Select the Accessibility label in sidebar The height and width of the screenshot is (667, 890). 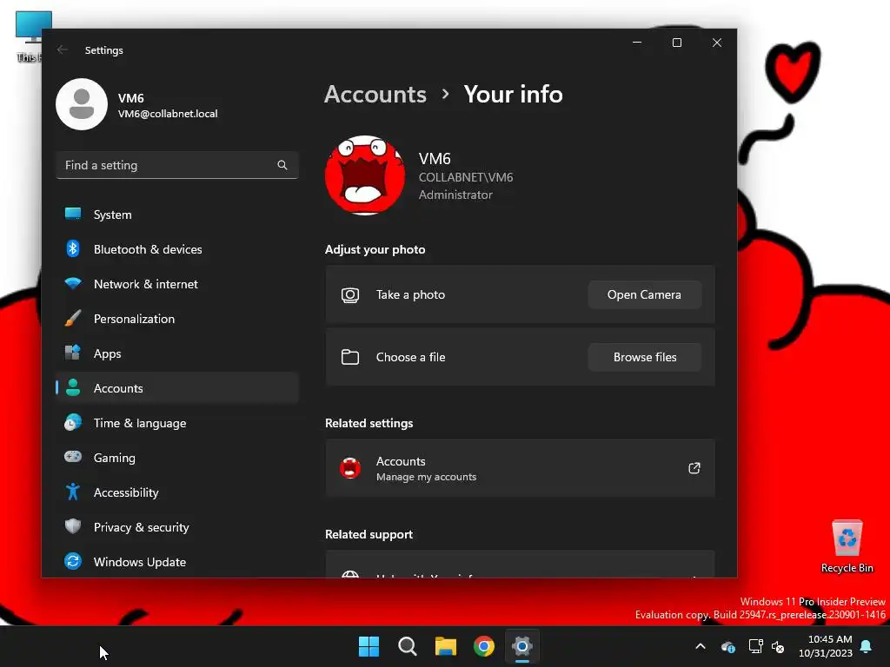click(126, 492)
